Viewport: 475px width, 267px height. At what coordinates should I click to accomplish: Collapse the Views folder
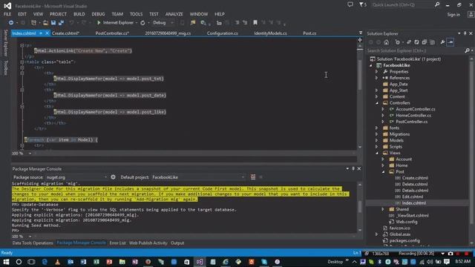(377, 153)
